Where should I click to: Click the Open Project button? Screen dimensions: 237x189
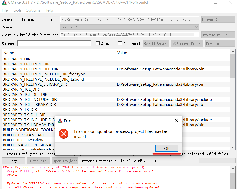click(65, 161)
